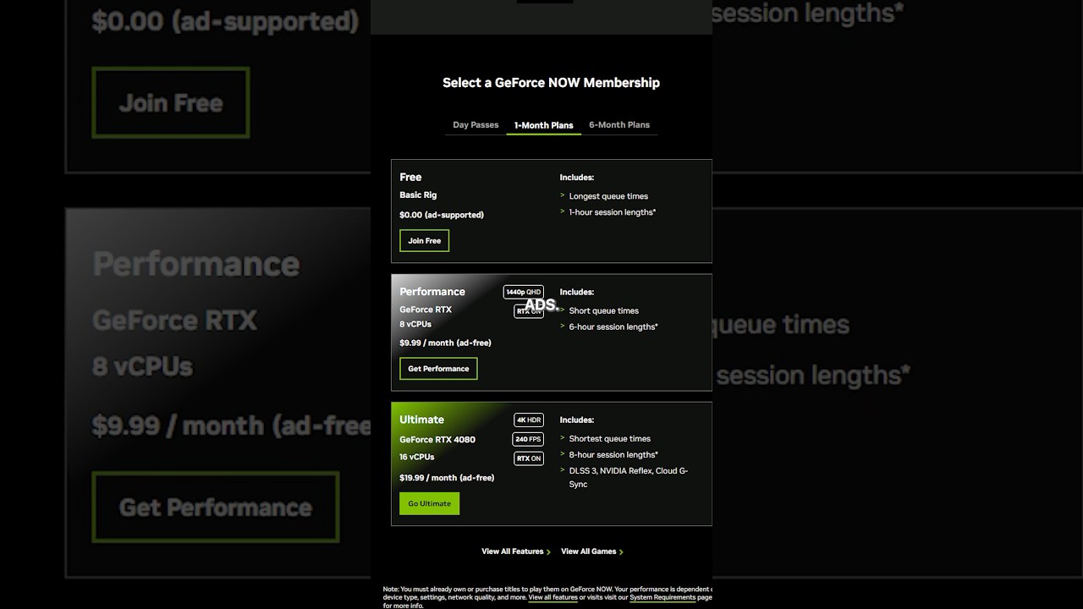The image size is (1083, 609).
Task: Click the 'Includes:' label in the Free card
Action: point(576,178)
